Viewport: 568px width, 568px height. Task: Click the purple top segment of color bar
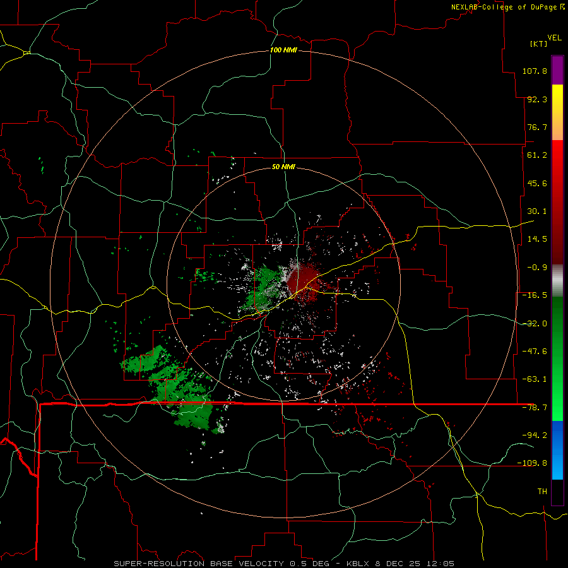tap(557, 70)
